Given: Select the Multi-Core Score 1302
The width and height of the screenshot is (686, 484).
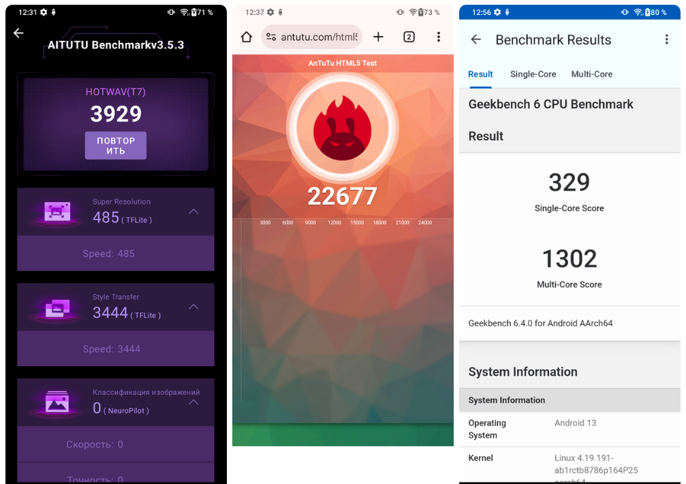Looking at the screenshot, I should [x=570, y=259].
